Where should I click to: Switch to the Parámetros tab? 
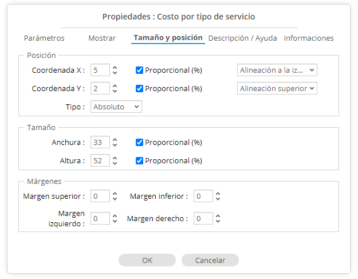tap(44, 38)
